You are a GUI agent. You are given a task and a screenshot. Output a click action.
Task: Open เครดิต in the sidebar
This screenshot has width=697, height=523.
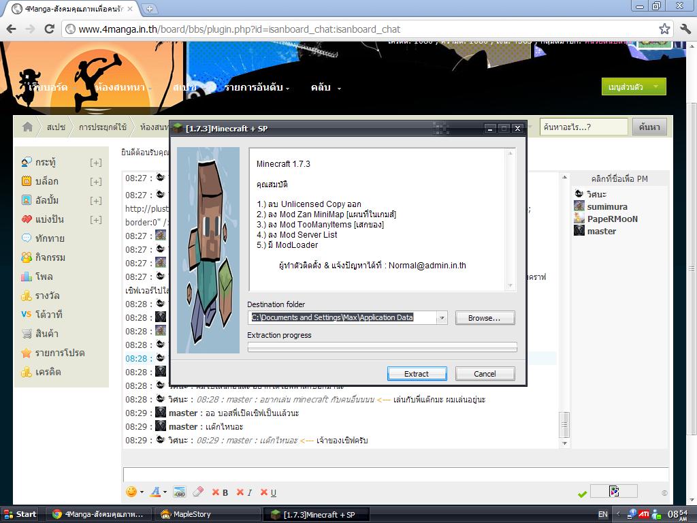(48, 373)
